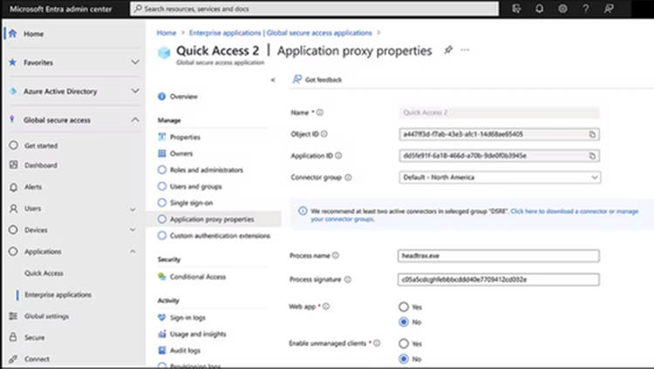Open Single sign-on
Image resolution: width=654 pixels, height=369 pixels.
tap(192, 203)
